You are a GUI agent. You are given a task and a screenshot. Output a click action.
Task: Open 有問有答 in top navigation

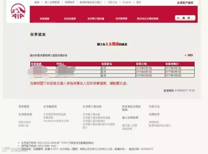[70, 2]
